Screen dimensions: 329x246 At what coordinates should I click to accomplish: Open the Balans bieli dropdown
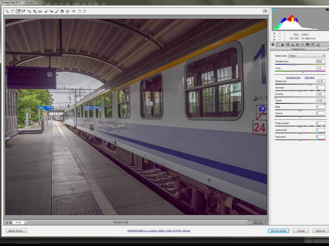coord(307,56)
